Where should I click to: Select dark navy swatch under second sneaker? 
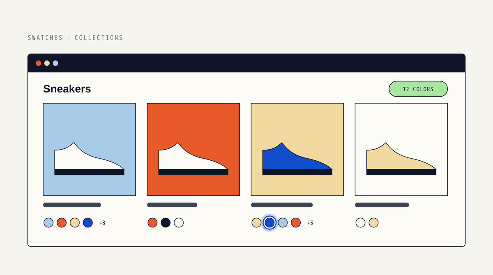pos(166,223)
